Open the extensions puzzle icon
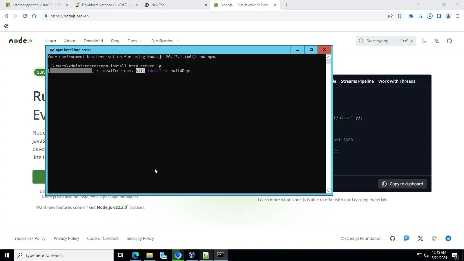Screen dimensions: 464x261 [411, 16]
